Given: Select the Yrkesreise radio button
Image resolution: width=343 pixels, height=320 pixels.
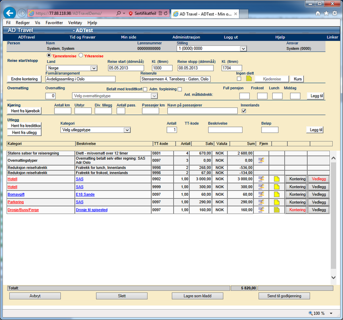Looking at the screenshot, I should point(81,56).
